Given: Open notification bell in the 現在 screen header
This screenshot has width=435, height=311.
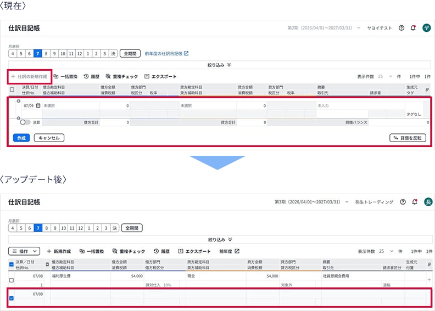Looking at the screenshot, I should [413, 28].
